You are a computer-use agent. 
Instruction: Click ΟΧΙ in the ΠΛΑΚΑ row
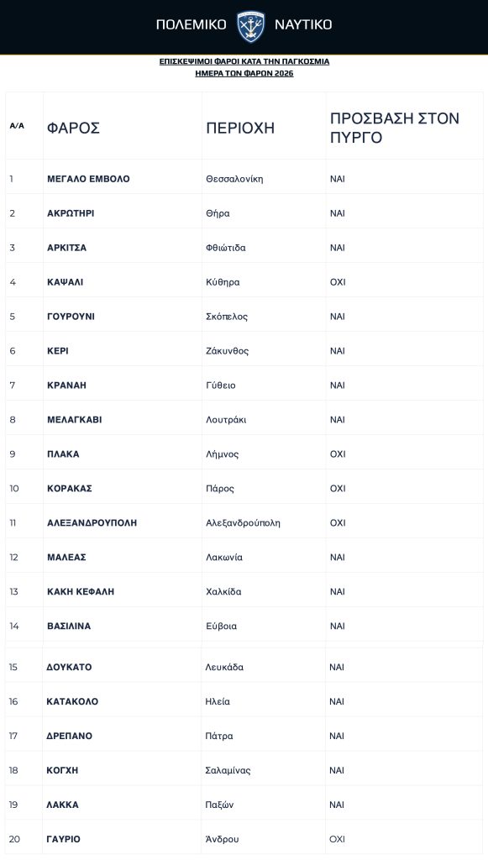point(338,454)
